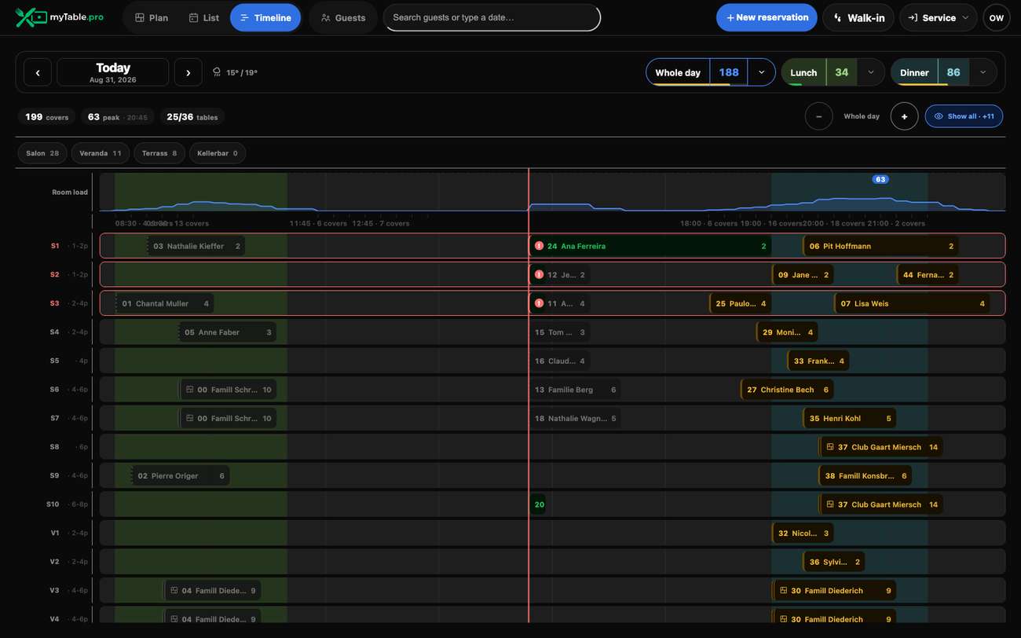Viewport: 1021px width, 638px height.
Task: Go to previous day arrow
Action: [38, 72]
